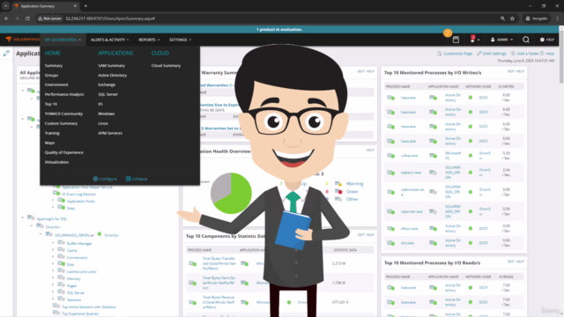Open THWACK Community menu entry
Viewport: 564px width, 317px height.
(63, 114)
